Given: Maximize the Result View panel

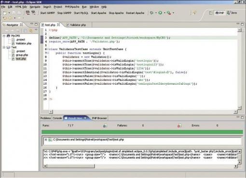Looking at the screenshot, I should [242, 117].
